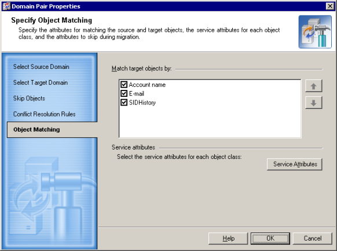
Task: Open the Service Attributes dialog
Action: pyautogui.click(x=295, y=164)
